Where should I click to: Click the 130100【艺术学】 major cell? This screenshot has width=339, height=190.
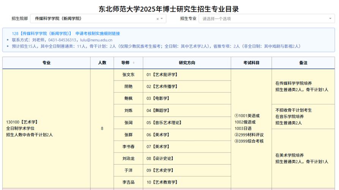(x=46, y=128)
